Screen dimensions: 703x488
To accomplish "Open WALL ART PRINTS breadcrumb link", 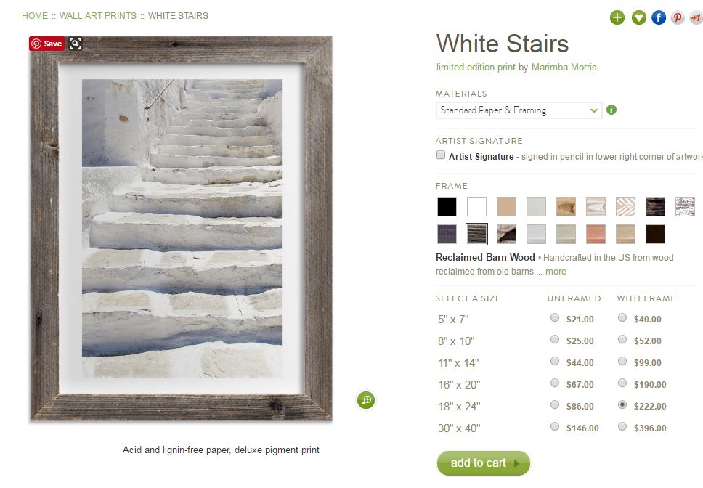I will [x=98, y=15].
